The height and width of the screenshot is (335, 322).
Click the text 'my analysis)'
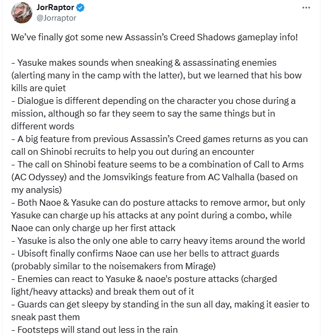coord(37,190)
